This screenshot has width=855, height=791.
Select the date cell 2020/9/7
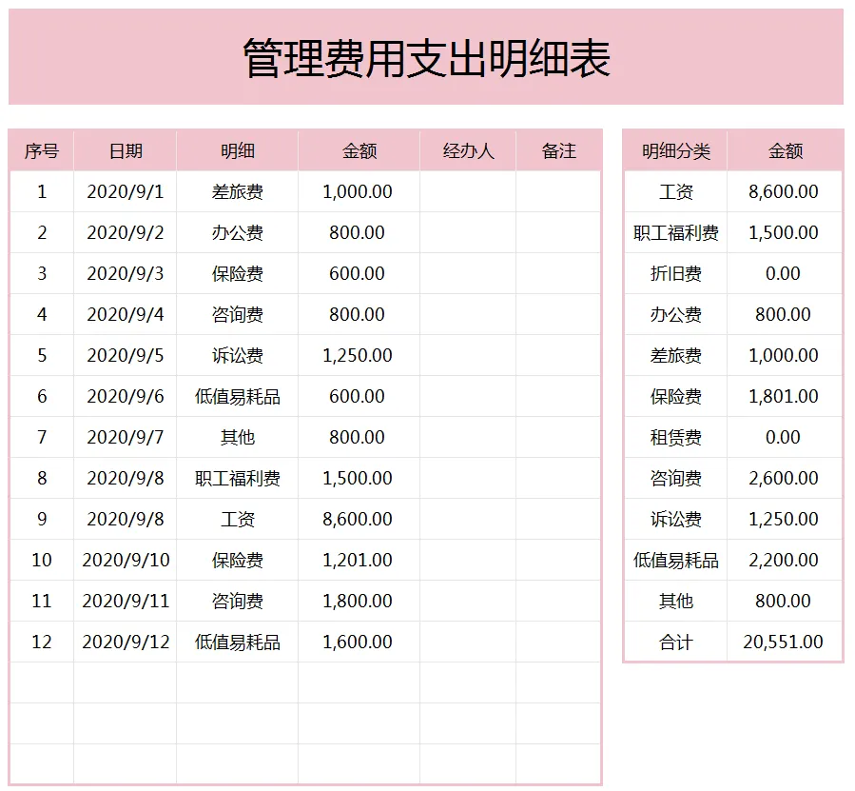[x=126, y=437]
